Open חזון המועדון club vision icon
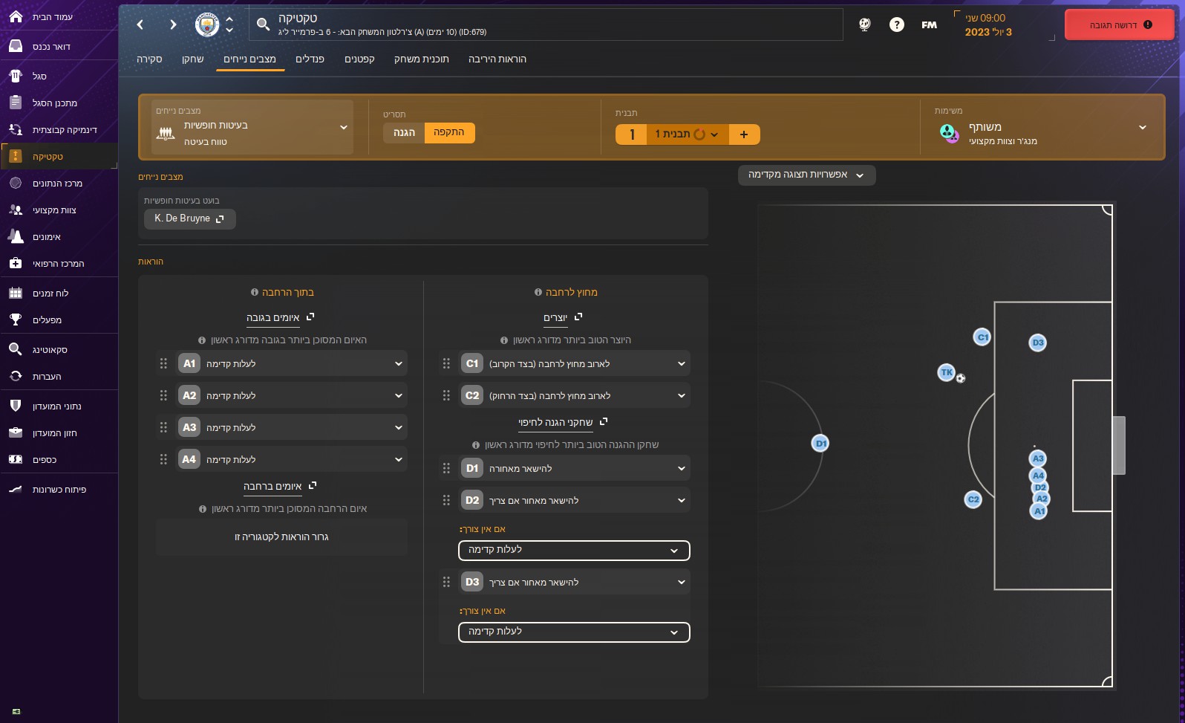 pyautogui.click(x=16, y=432)
